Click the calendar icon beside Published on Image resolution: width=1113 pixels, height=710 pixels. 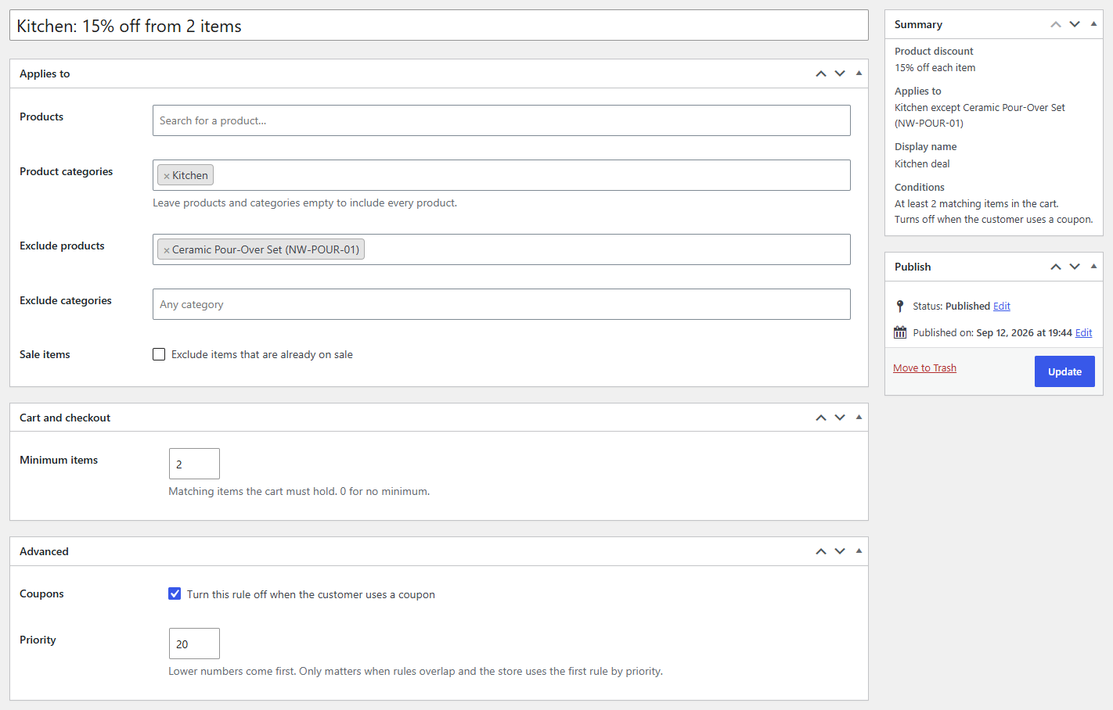[900, 332]
